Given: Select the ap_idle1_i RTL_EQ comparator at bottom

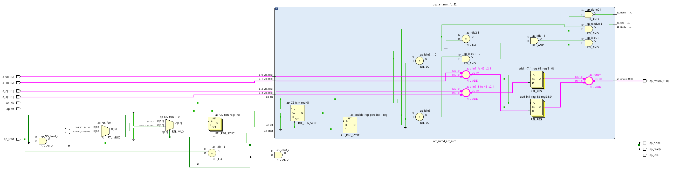Looking at the screenshot, I should (x=212, y=153).
